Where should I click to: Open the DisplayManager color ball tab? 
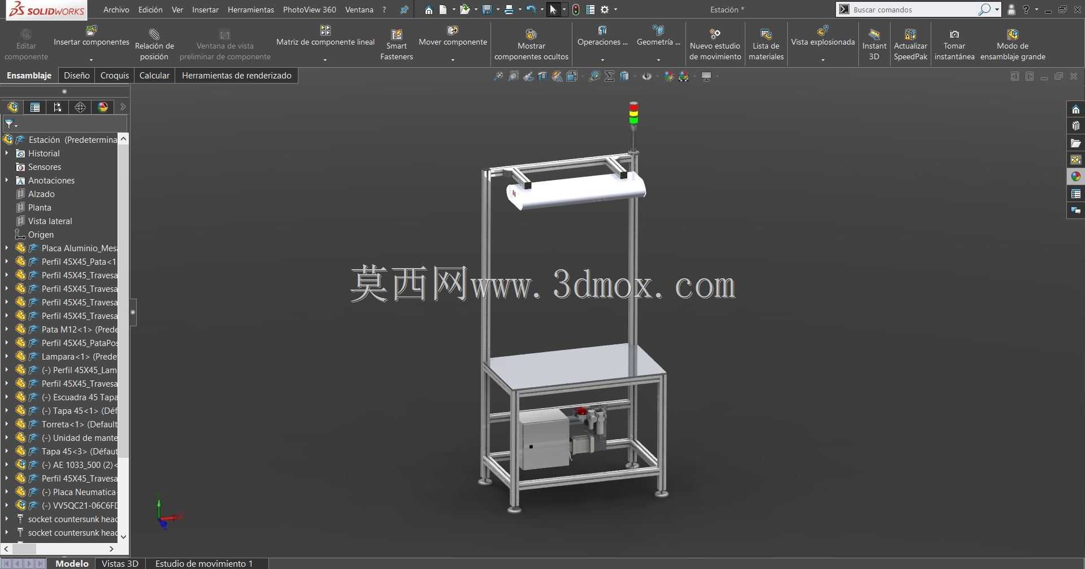click(x=103, y=107)
